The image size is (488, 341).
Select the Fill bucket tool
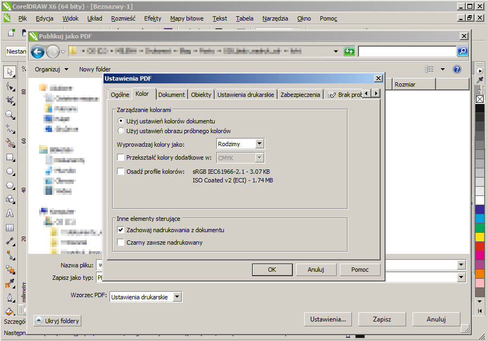coord(10,311)
